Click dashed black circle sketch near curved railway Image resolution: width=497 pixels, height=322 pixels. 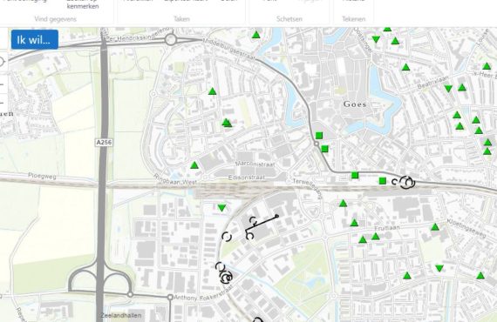(x=227, y=237)
